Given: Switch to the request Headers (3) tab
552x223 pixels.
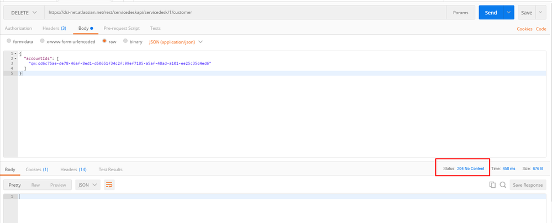Looking at the screenshot, I should [x=54, y=29].
